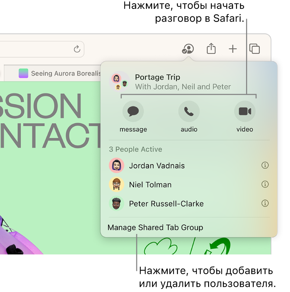The width and height of the screenshot is (290, 292).
Task: Click the Portage Trip group avatar
Action: [x=119, y=81]
